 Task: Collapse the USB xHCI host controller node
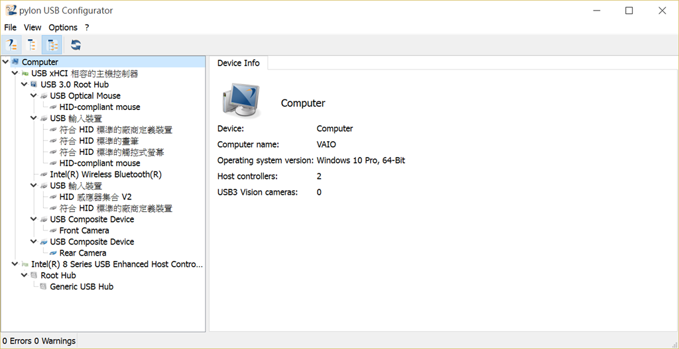coord(15,74)
